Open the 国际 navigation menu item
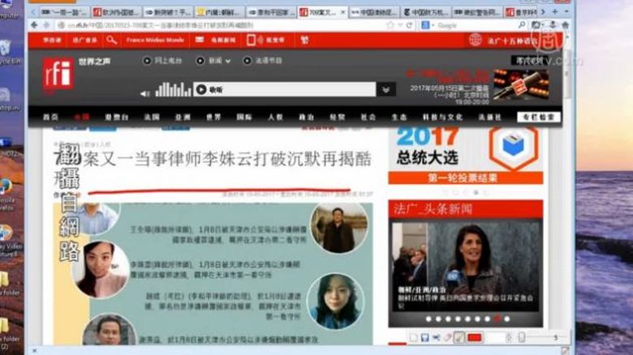633x355 pixels. coord(244,117)
